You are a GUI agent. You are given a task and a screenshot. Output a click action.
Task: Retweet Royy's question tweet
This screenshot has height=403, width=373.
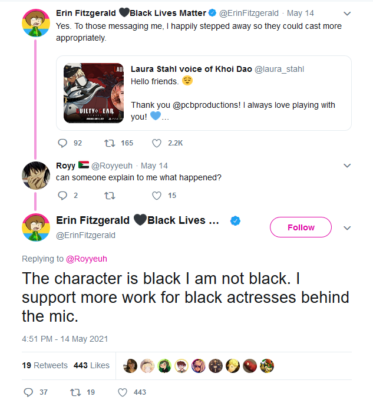click(x=110, y=196)
